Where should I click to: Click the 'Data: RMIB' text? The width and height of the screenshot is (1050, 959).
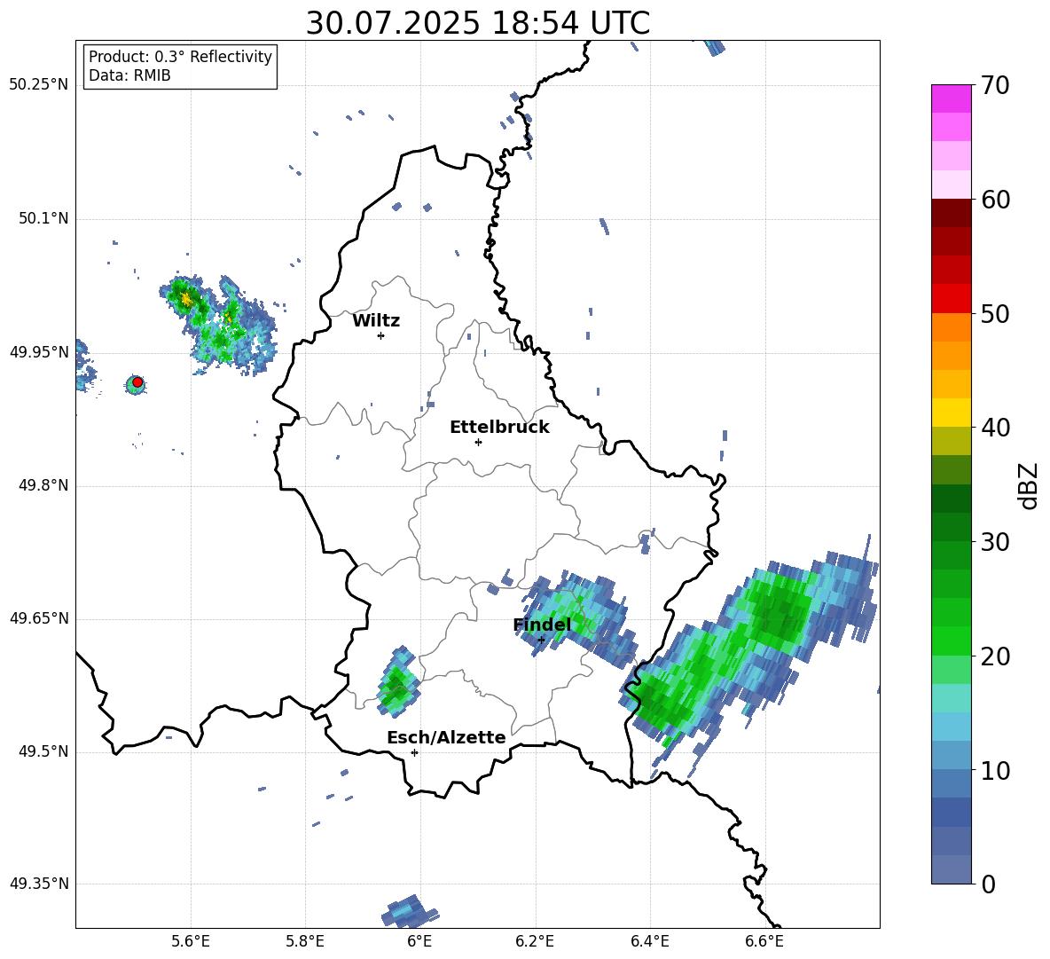[x=129, y=75]
